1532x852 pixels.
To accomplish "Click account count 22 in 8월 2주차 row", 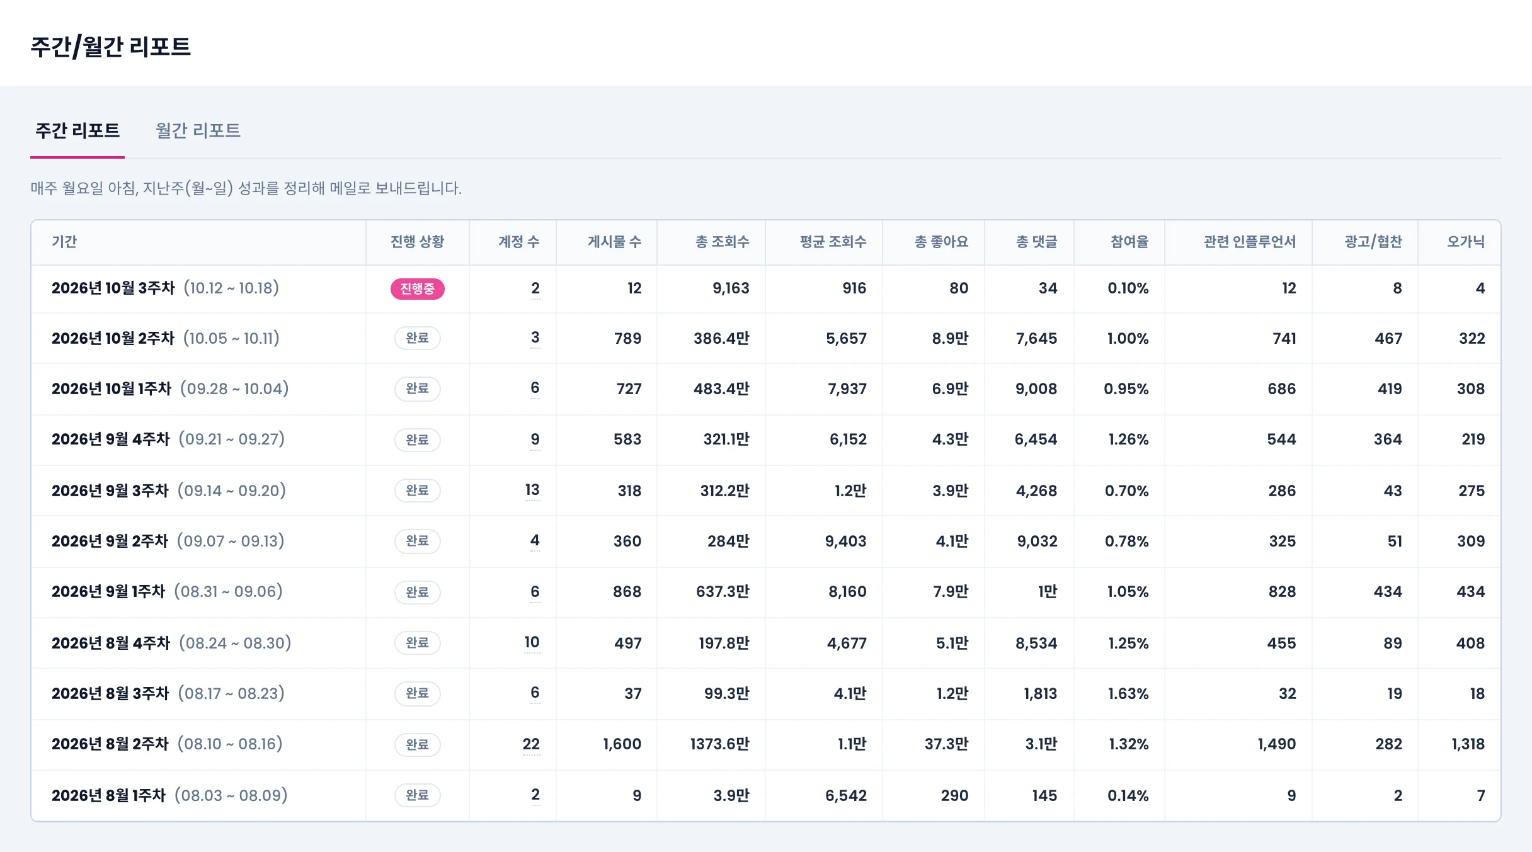I will (531, 744).
